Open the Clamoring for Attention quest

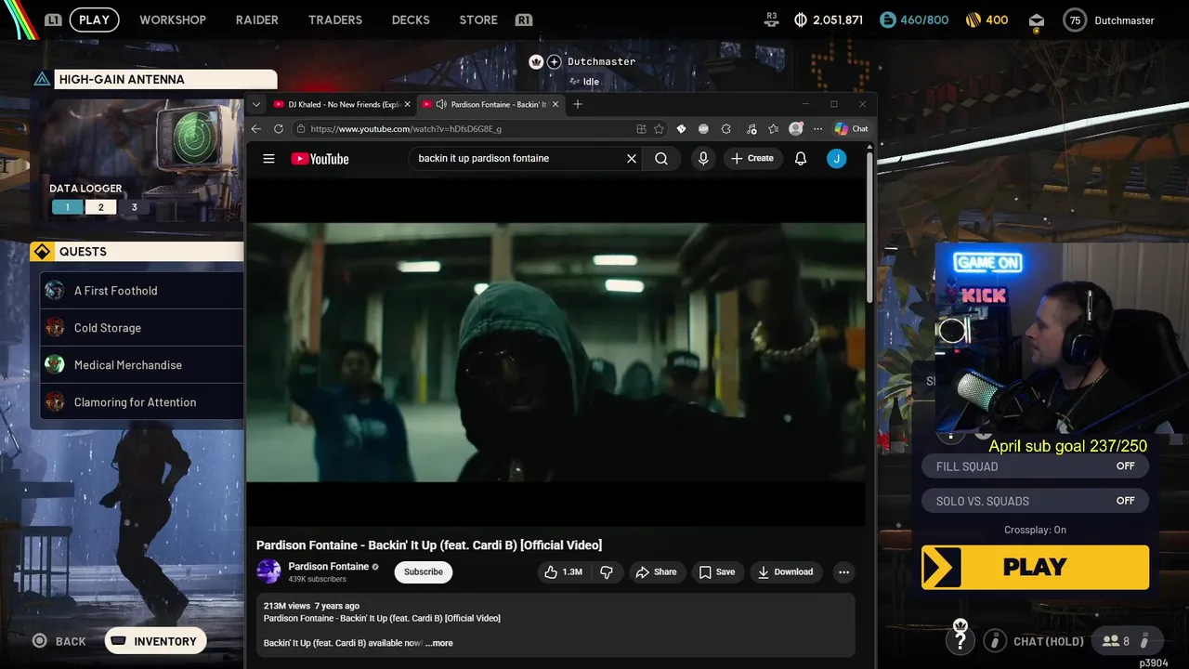pyautogui.click(x=141, y=402)
